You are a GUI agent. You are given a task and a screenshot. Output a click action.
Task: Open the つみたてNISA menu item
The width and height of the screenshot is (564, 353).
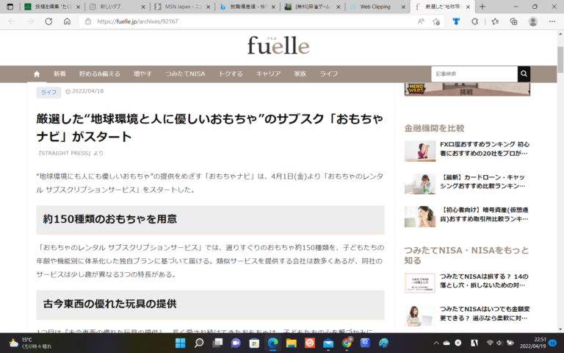click(185, 74)
